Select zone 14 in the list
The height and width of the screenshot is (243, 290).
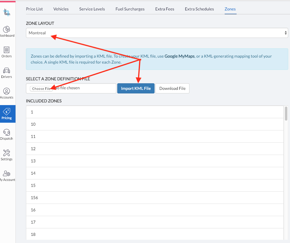pos(155,173)
